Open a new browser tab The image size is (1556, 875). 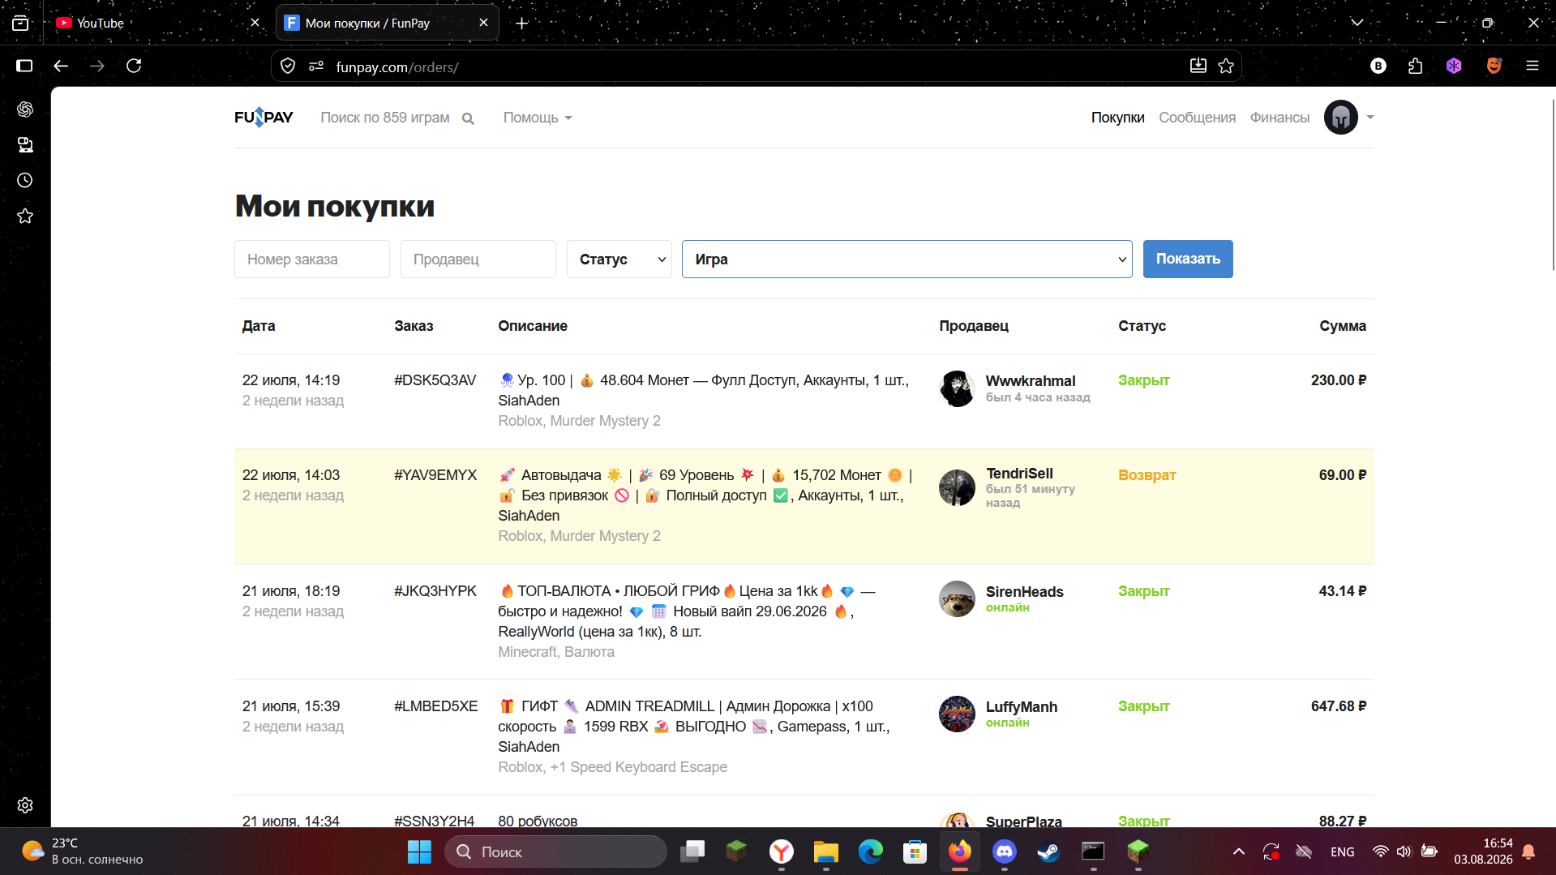[522, 23]
